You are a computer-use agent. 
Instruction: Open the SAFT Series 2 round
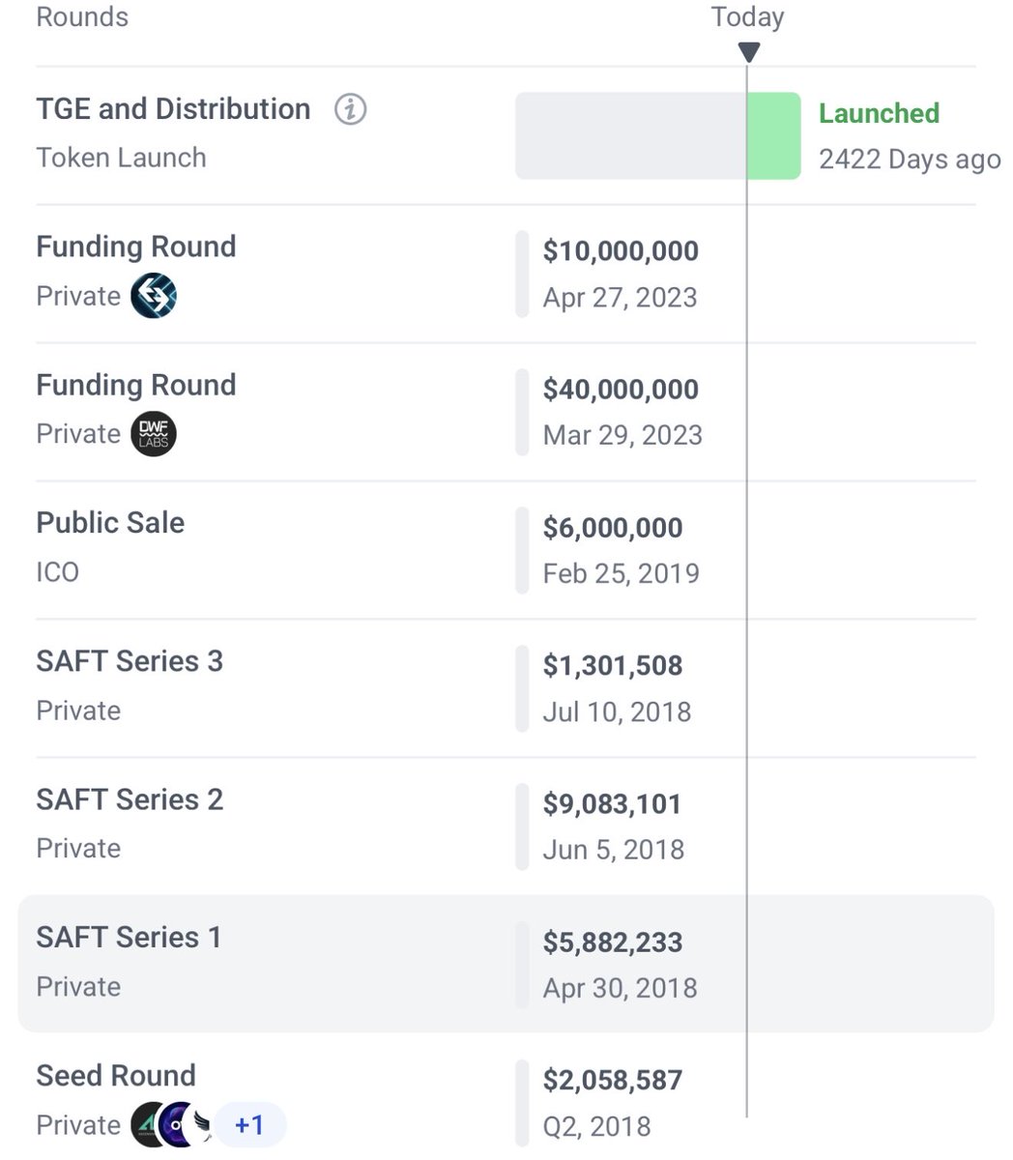coord(130,799)
